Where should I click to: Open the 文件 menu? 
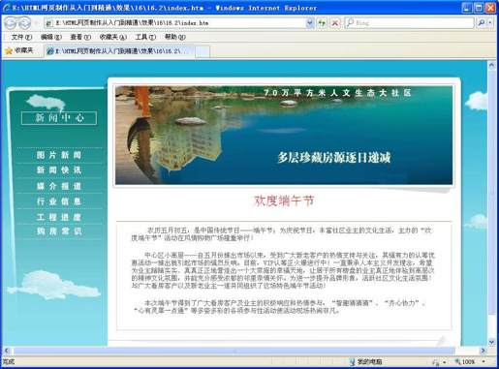pyautogui.click(x=21, y=37)
